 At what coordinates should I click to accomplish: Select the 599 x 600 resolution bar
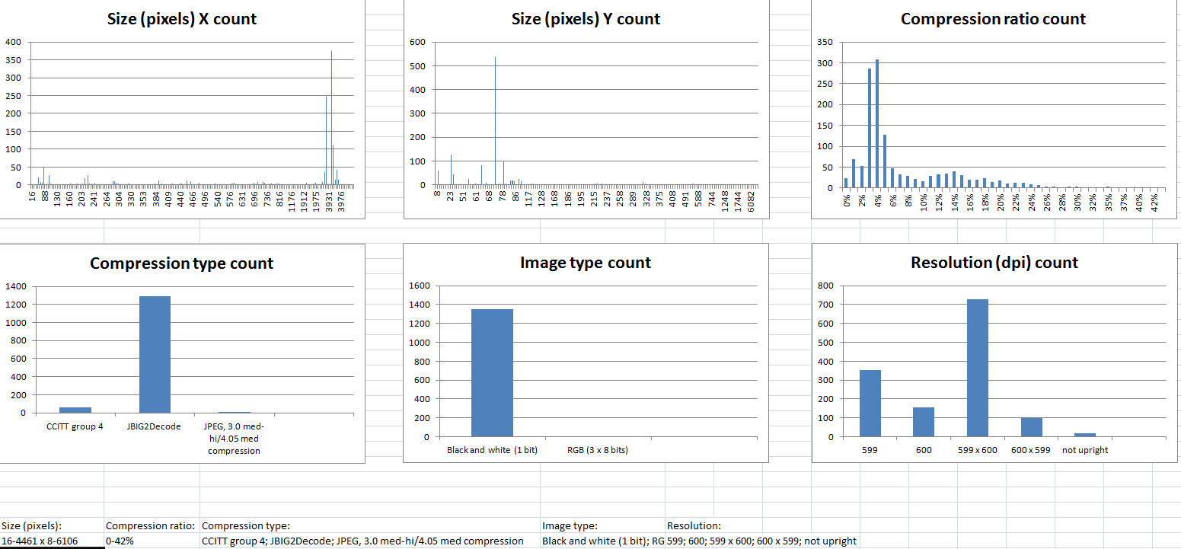tap(977, 368)
